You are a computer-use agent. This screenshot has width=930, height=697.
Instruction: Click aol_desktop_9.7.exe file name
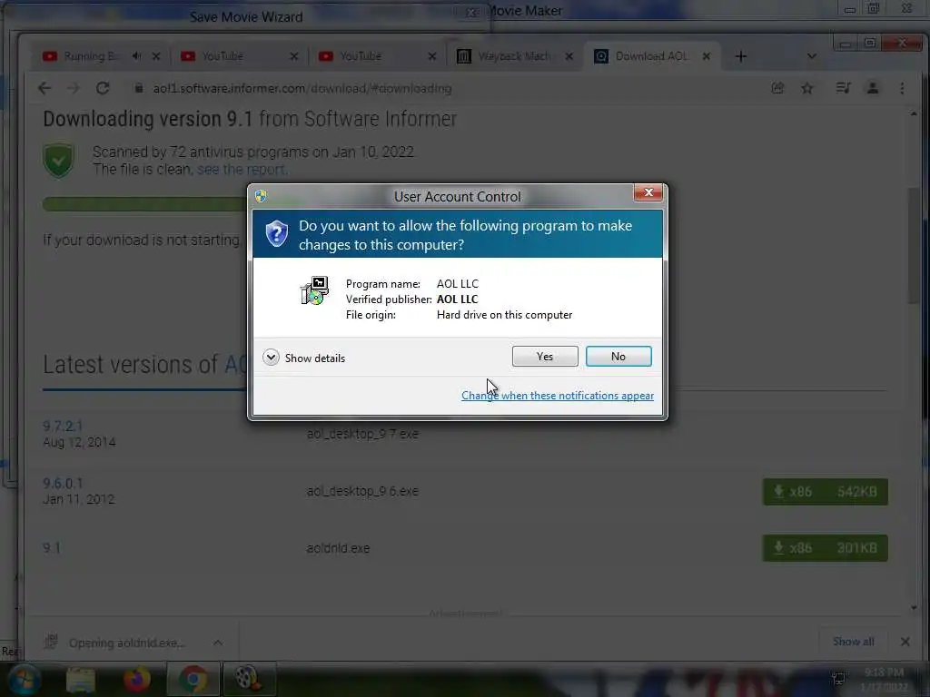362,434
